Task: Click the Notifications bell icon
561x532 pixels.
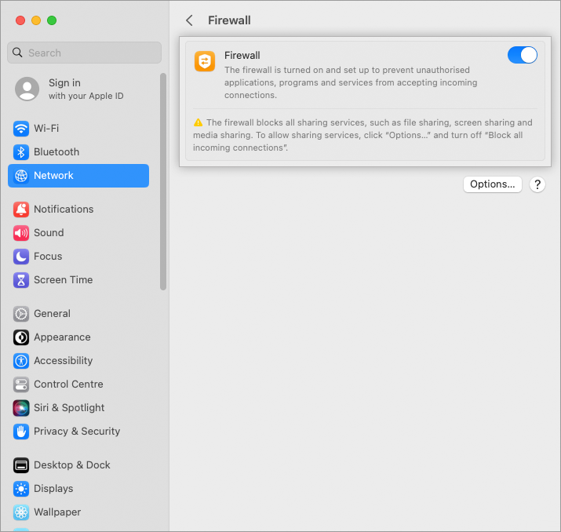Action: (x=21, y=209)
